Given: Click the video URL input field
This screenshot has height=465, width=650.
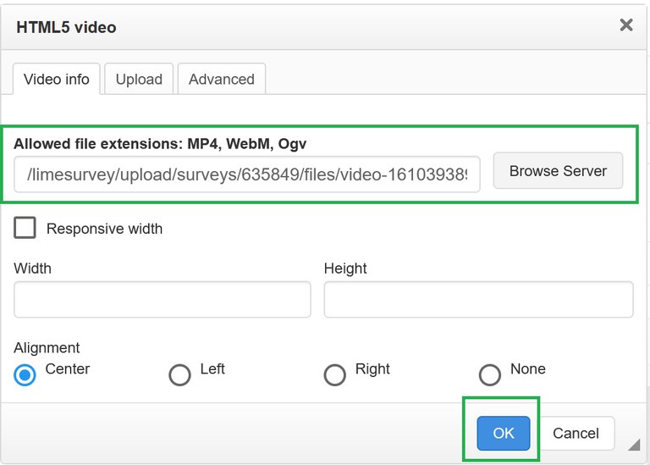Looking at the screenshot, I should pos(247,174).
